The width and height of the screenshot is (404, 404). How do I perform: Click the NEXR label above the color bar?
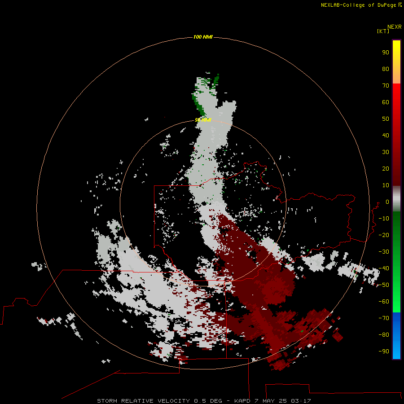[x=395, y=27]
